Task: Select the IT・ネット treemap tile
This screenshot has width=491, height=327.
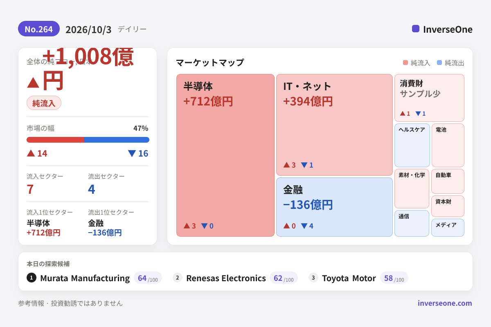Action: click(x=334, y=125)
